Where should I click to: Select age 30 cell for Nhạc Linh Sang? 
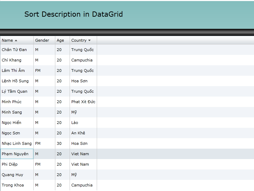point(59,143)
